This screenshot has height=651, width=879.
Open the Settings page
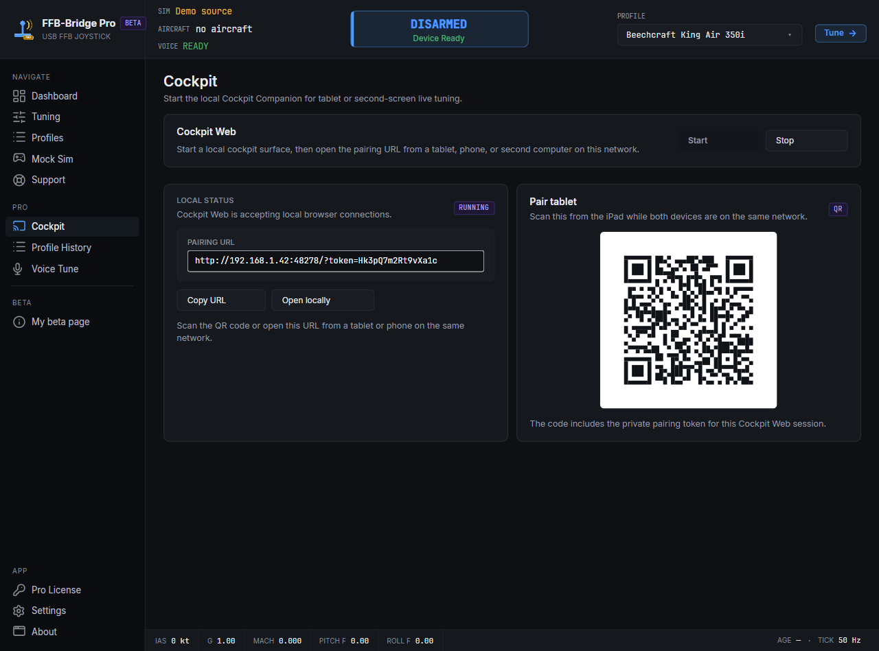point(72,611)
